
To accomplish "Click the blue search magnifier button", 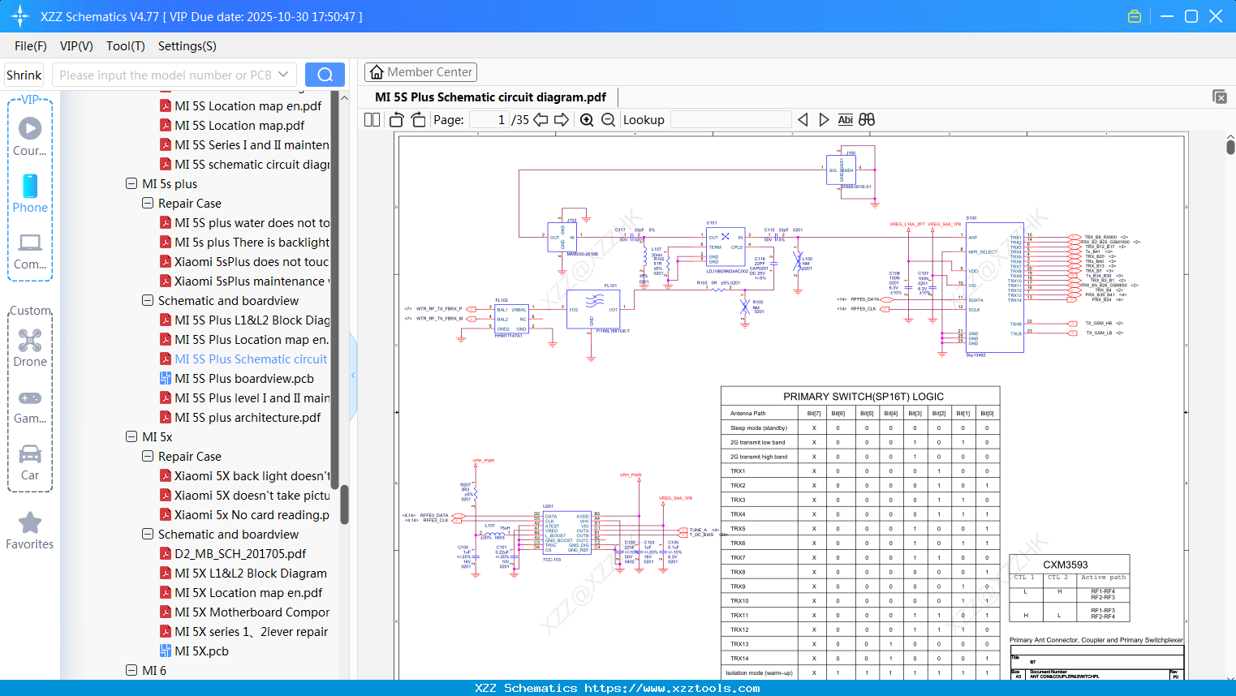I will [x=325, y=74].
